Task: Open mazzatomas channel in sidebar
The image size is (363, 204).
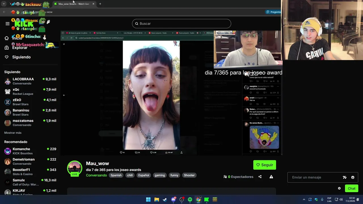Action: [x=30, y=123]
